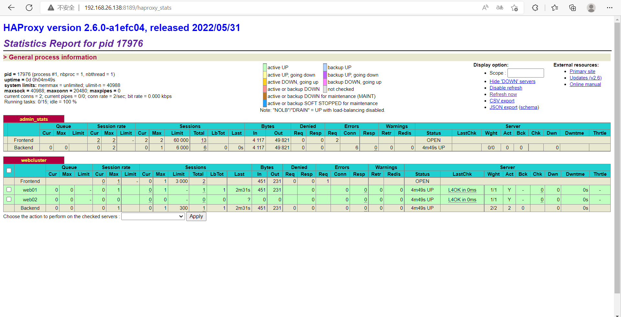The width and height of the screenshot is (621, 317).
Task: Open the JSON schema link
Action: [529, 107]
